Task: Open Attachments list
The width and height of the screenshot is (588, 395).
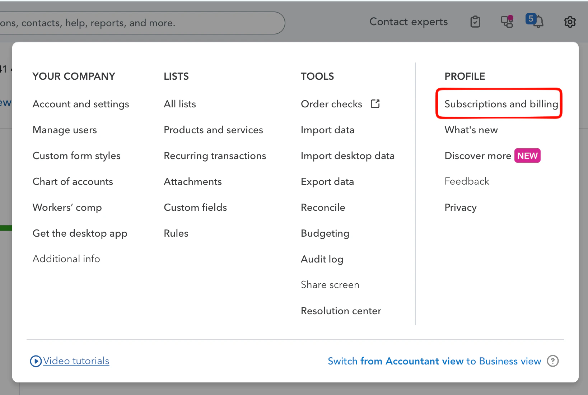Action: [x=193, y=182]
